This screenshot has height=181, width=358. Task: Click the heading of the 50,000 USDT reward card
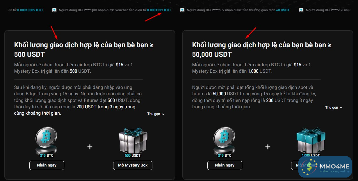(262, 50)
